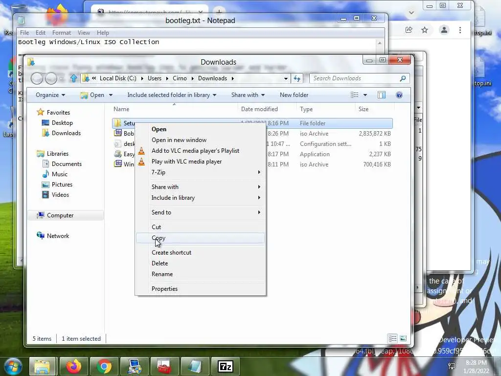Expand the Send to submenu
Image resolution: width=501 pixels, height=376 pixels.
click(x=200, y=212)
